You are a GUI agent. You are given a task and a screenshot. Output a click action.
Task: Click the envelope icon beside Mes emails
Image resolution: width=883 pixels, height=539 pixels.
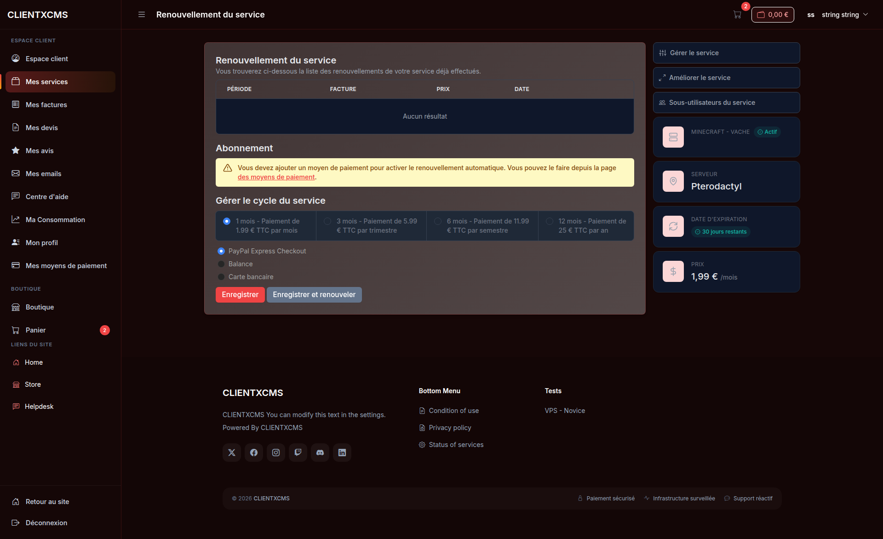[16, 173]
